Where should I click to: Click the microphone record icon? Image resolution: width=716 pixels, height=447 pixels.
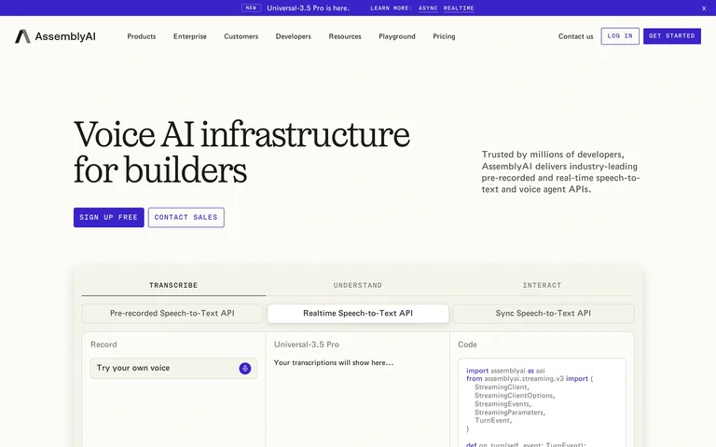click(x=245, y=368)
